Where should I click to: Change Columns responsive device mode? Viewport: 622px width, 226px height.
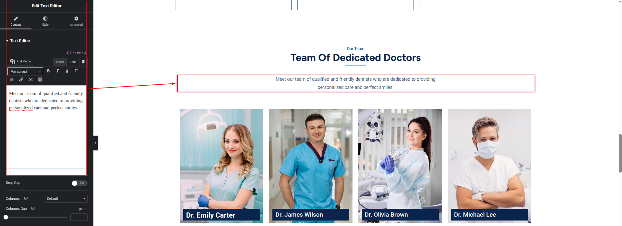[x=26, y=198]
